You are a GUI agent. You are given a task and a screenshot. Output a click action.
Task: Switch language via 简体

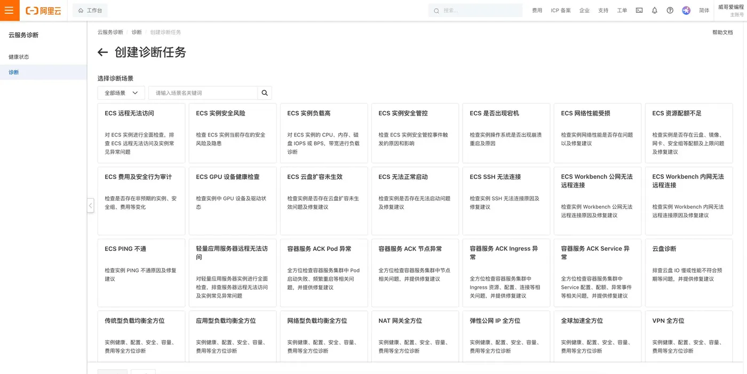[704, 10]
